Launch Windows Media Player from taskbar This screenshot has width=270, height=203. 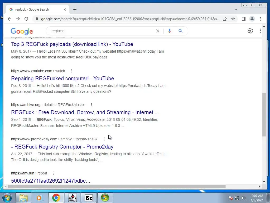click(40, 198)
